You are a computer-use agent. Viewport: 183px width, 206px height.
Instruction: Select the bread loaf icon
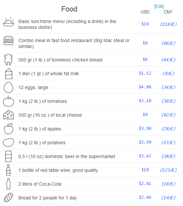tap(9, 197)
